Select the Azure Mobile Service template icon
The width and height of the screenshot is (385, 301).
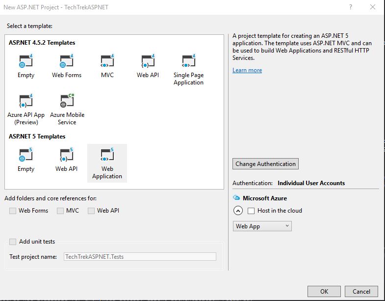pyautogui.click(x=67, y=101)
